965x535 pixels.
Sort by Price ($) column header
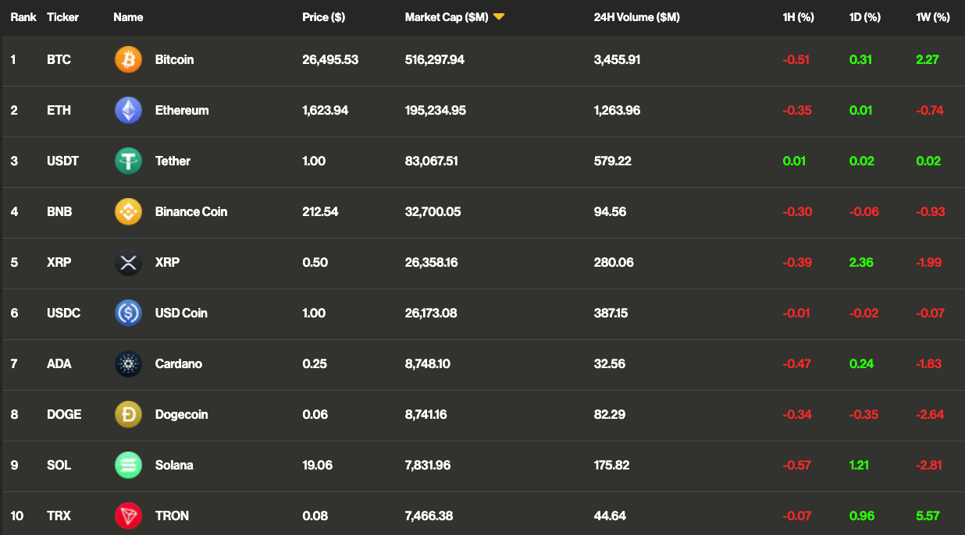pos(323,17)
